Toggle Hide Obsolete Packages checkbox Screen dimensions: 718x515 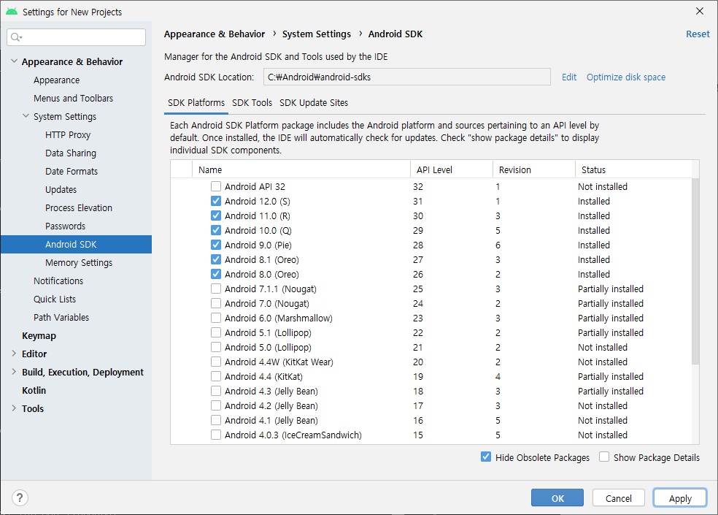coord(486,457)
